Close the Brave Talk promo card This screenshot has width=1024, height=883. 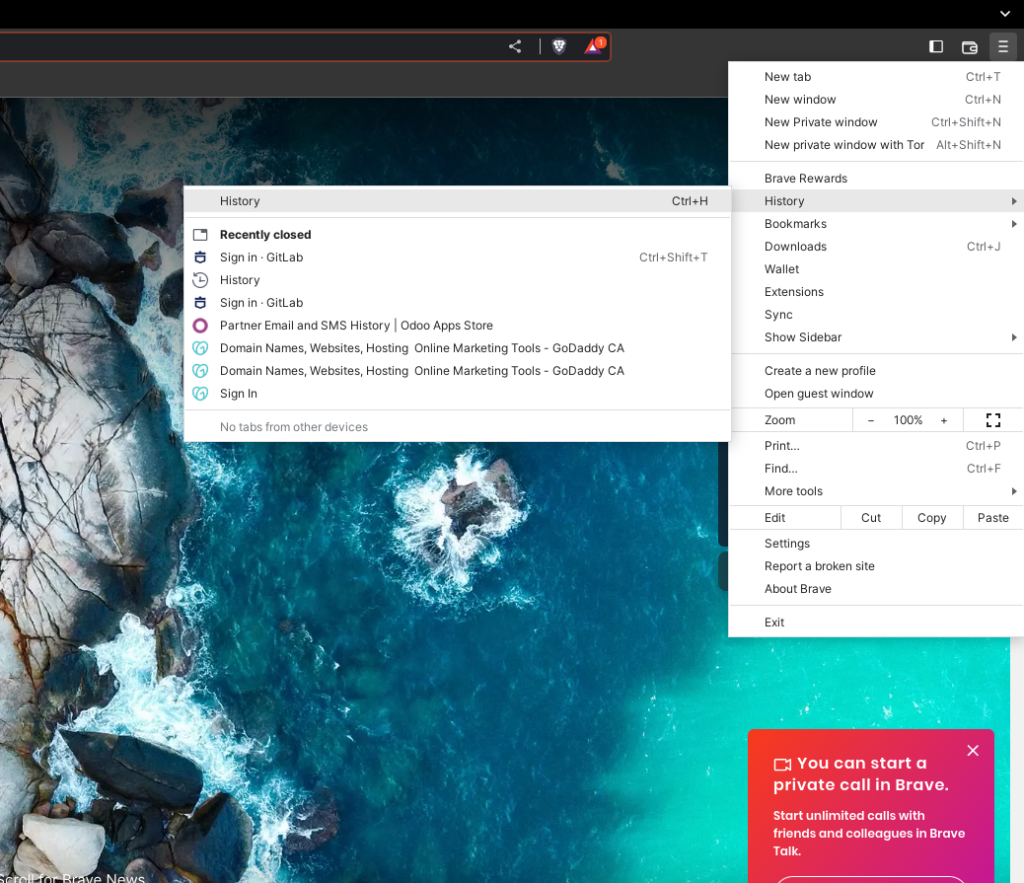[x=973, y=751]
